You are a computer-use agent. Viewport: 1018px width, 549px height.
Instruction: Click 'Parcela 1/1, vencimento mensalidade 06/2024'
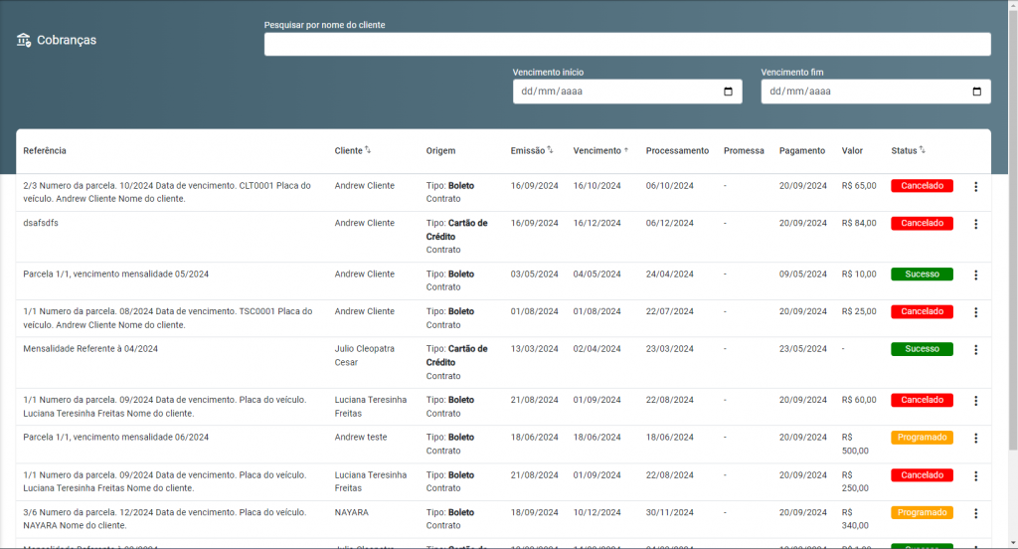[116, 438]
